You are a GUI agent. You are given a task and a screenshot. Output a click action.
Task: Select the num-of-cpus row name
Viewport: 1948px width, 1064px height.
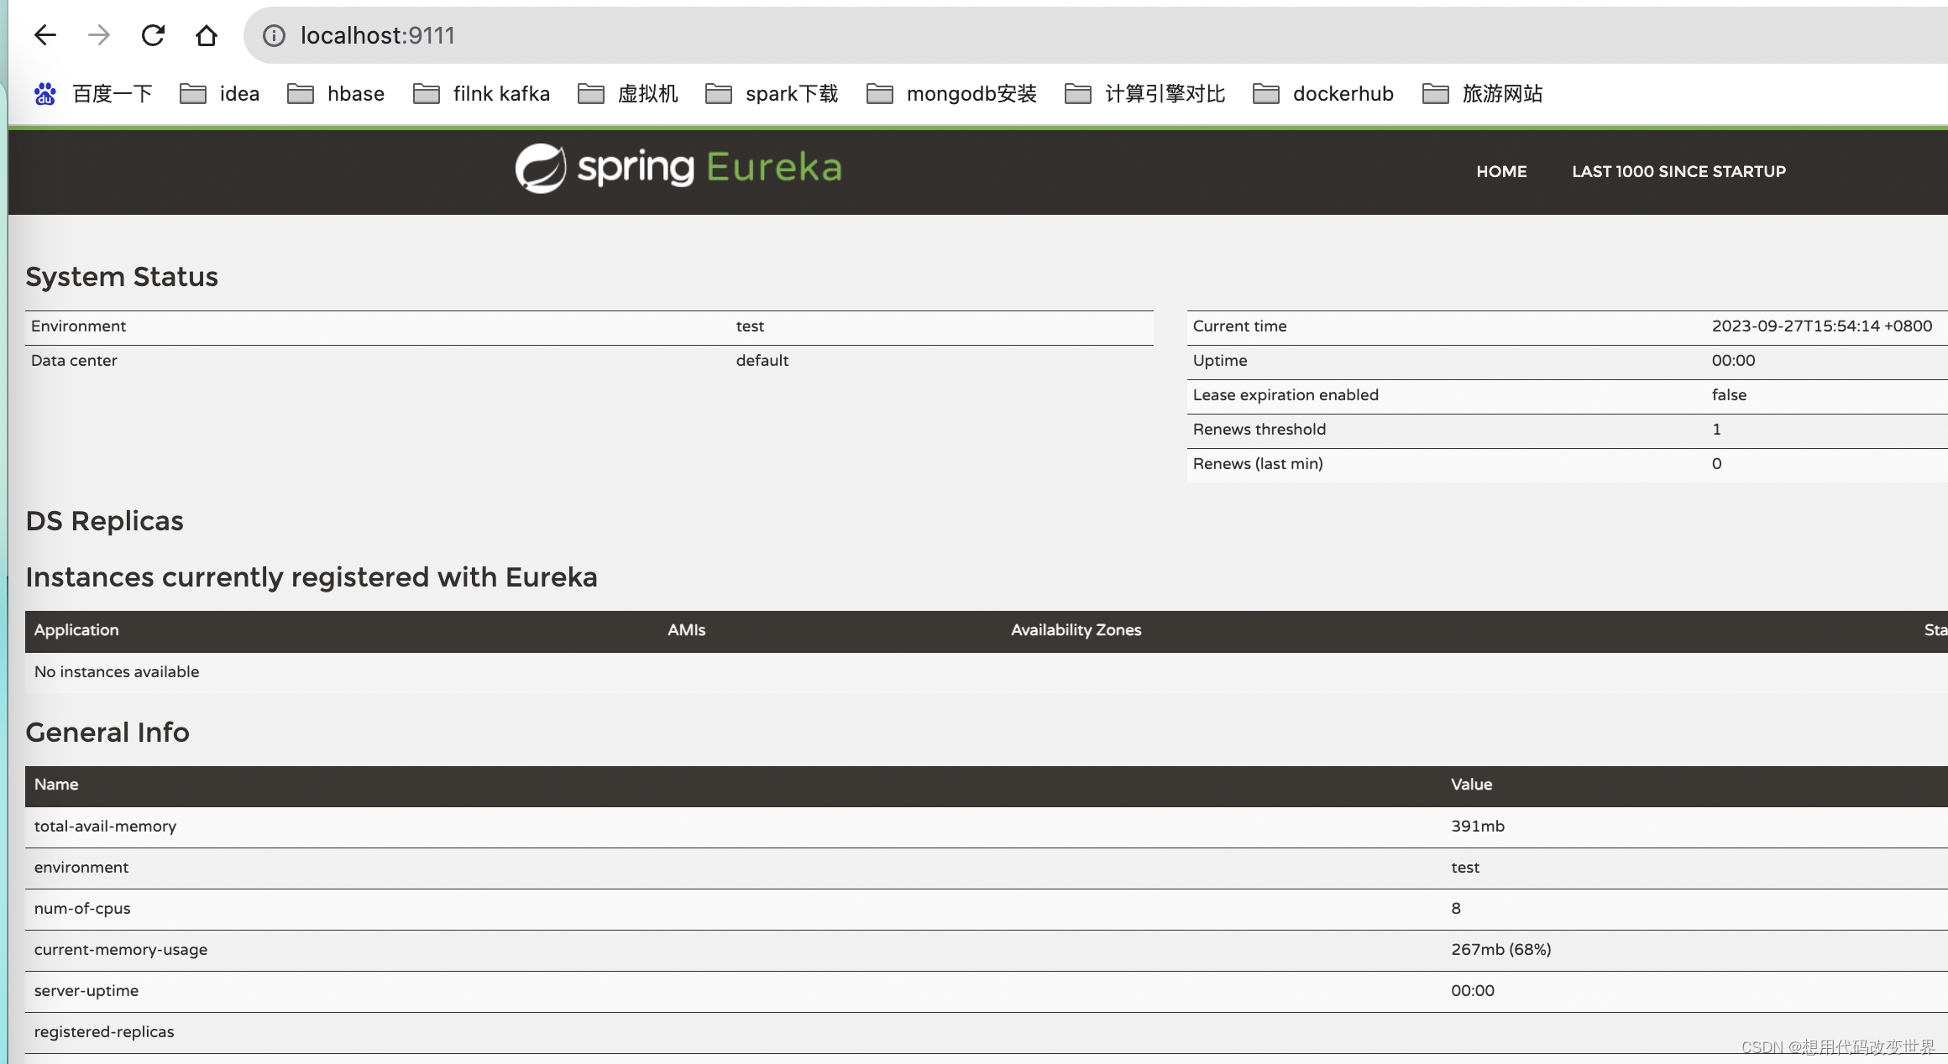(x=82, y=908)
